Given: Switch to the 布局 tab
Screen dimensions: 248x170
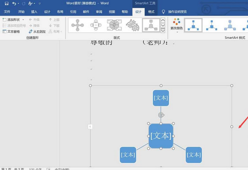Looking at the screenshot, I should point(60,12).
